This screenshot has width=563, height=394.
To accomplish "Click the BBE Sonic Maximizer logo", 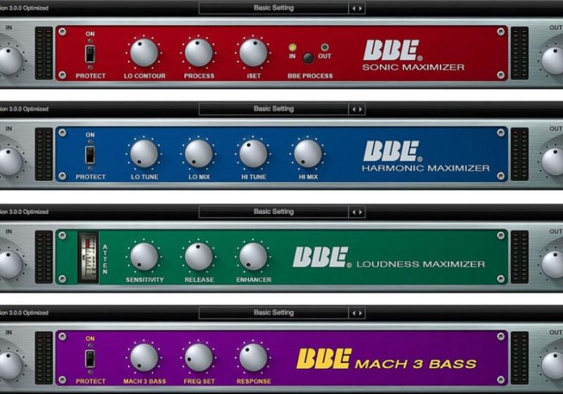I will (393, 50).
